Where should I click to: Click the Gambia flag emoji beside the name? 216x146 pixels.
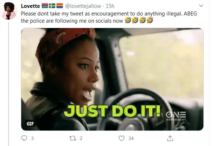tap(45, 6)
